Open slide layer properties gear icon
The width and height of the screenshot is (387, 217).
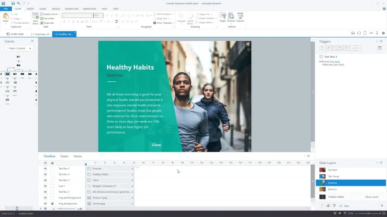382,205
